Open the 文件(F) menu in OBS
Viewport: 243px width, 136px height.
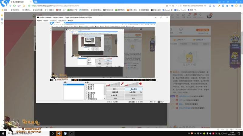(x=39, y=21)
